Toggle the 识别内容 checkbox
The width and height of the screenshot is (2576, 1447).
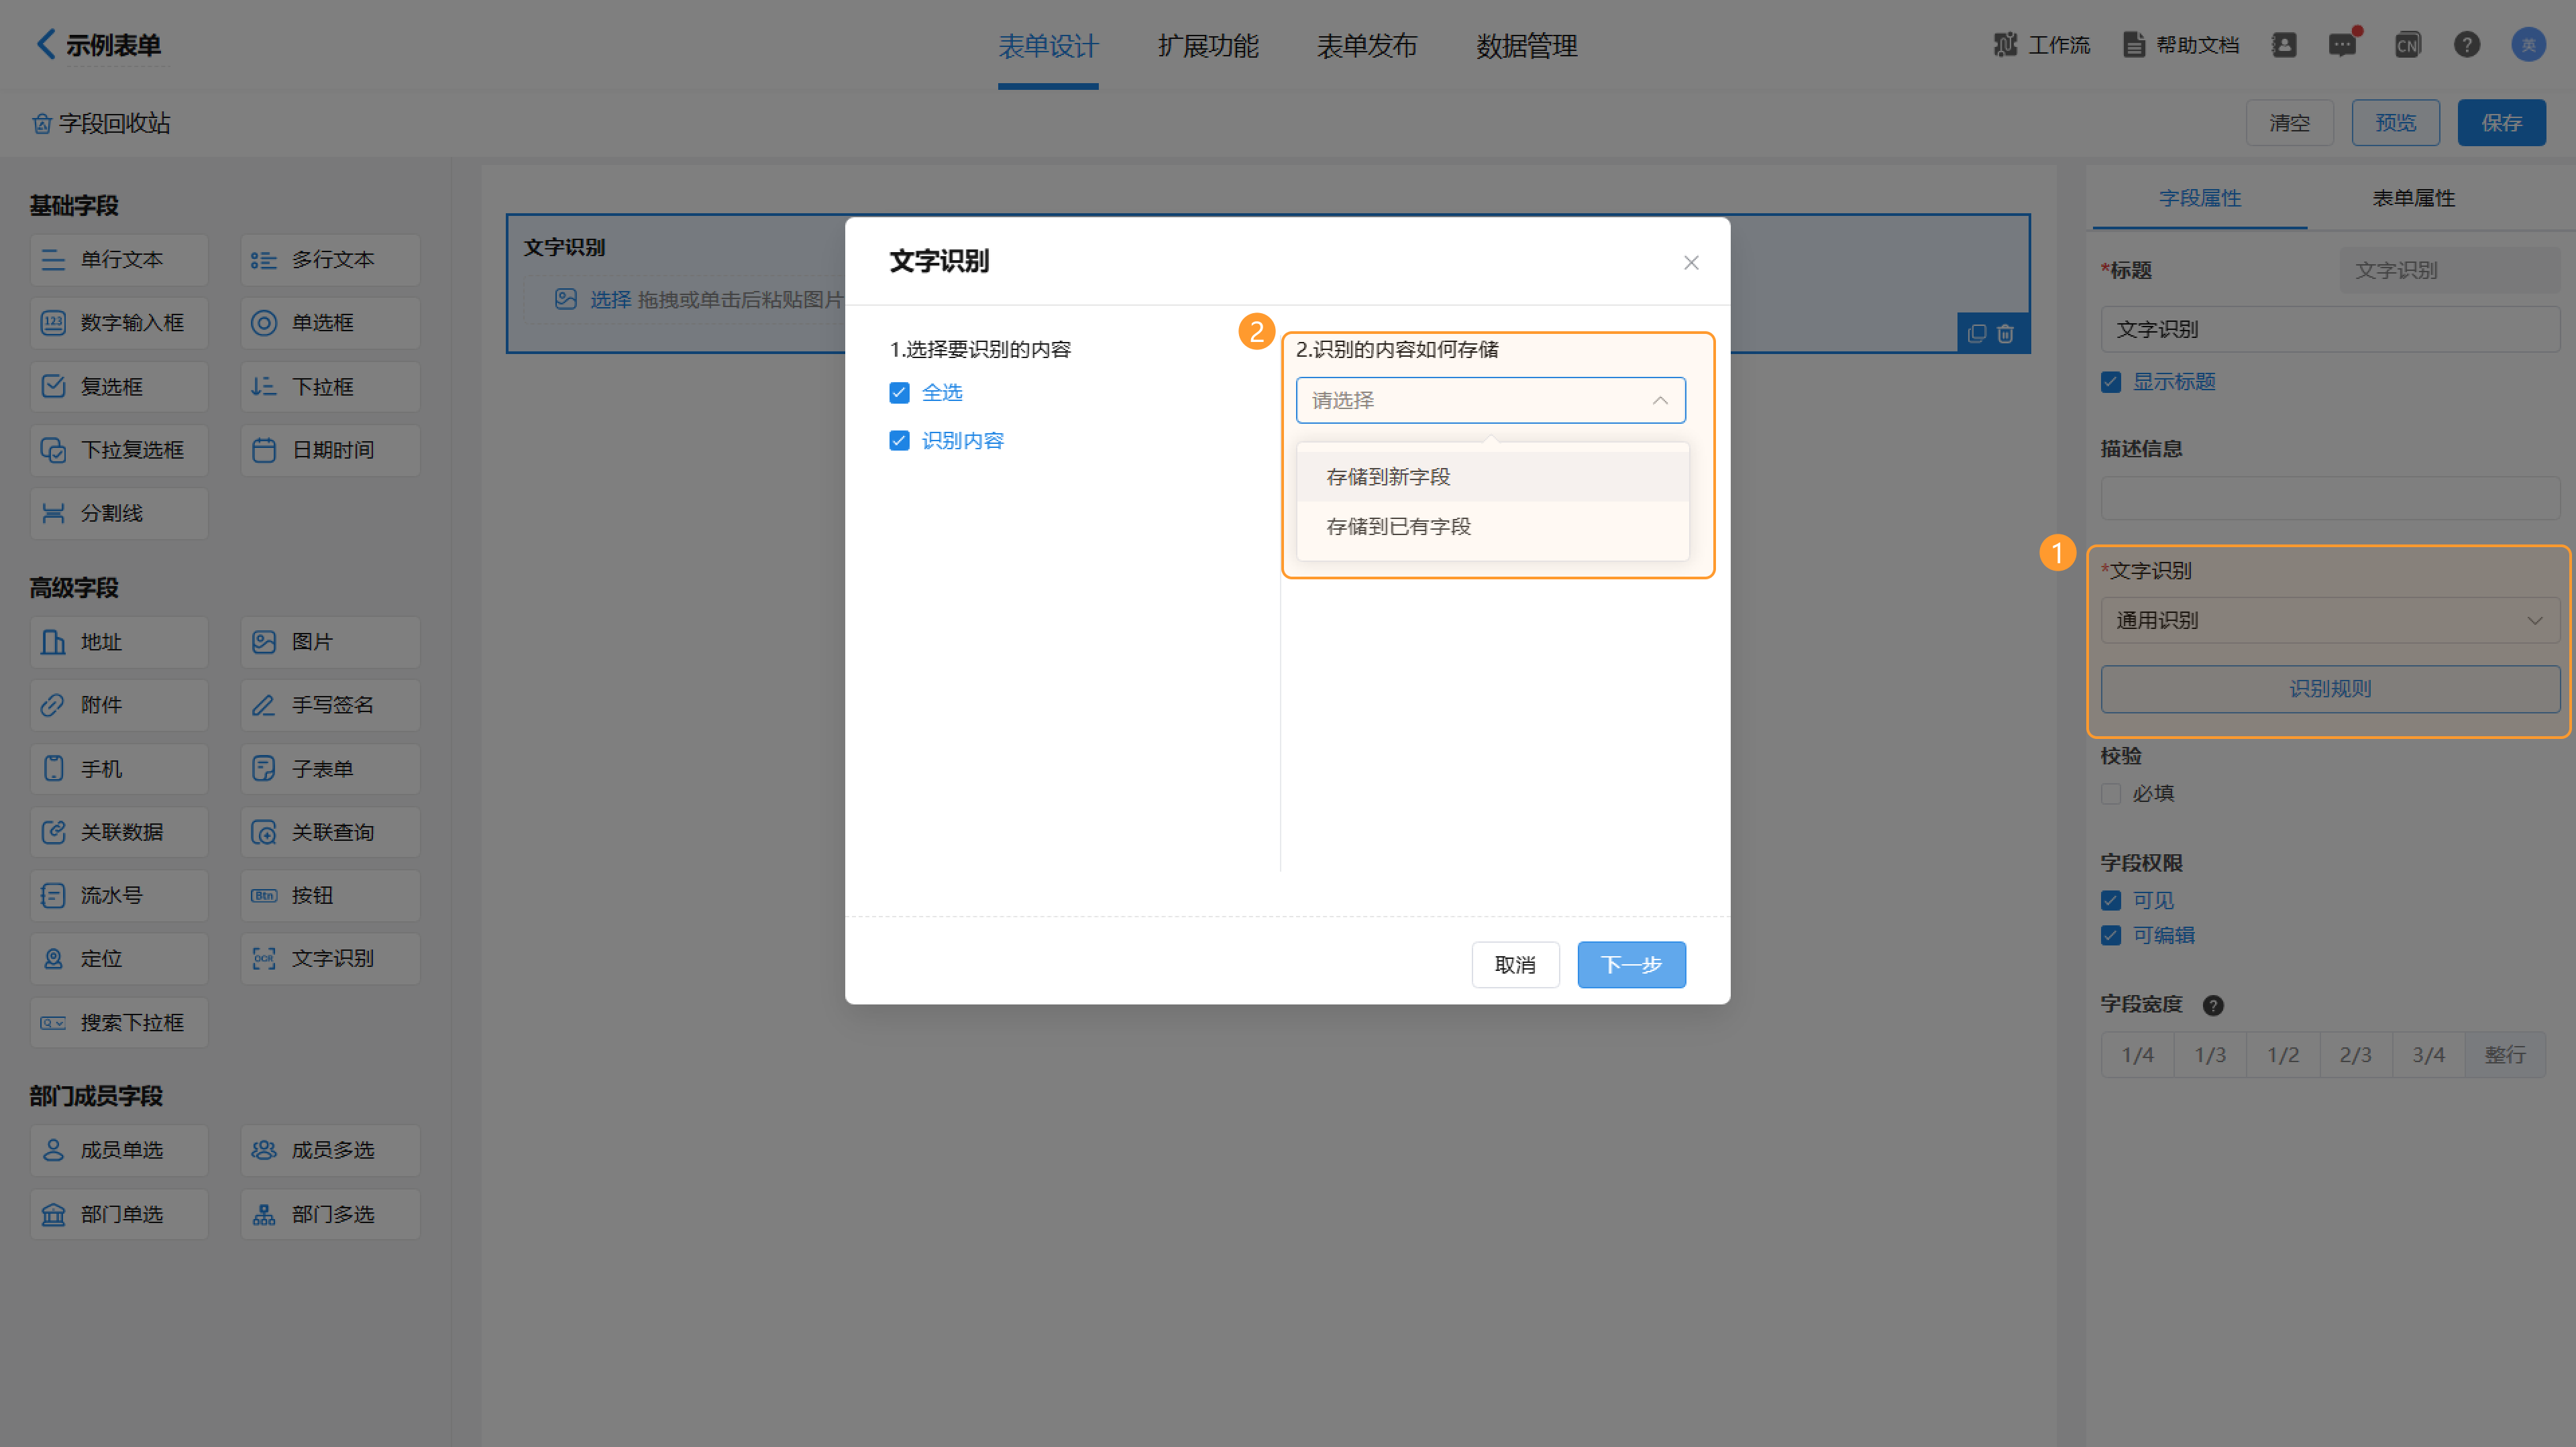click(899, 441)
